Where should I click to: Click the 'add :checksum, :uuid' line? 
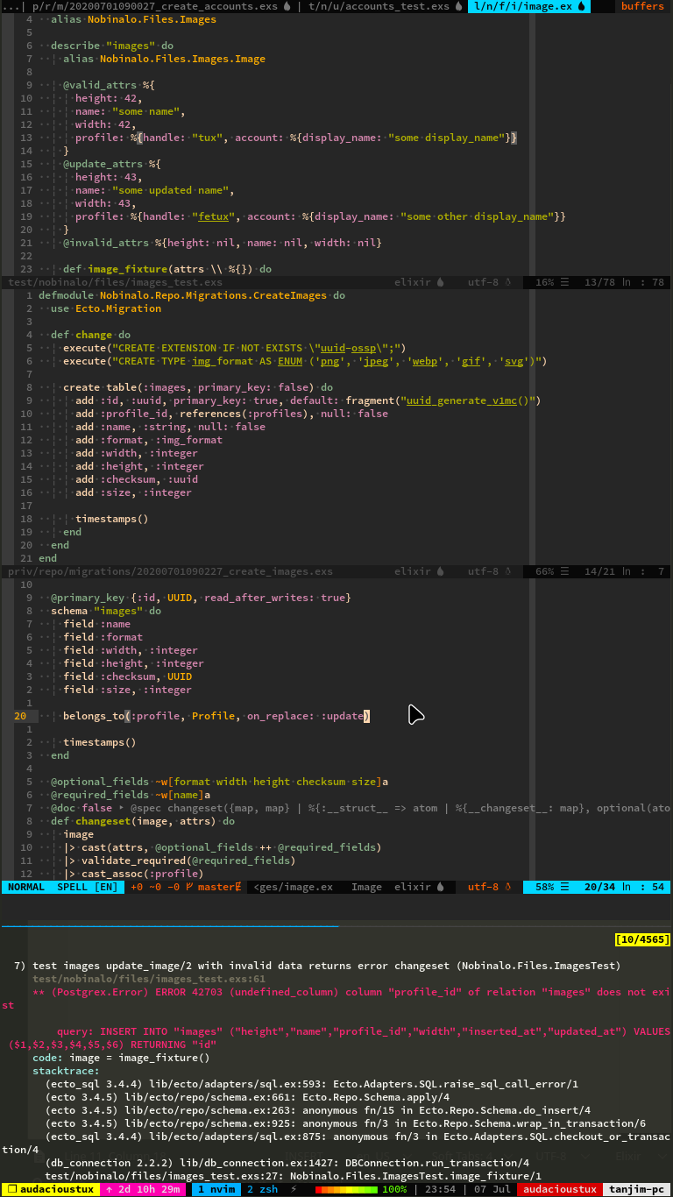[137, 479]
